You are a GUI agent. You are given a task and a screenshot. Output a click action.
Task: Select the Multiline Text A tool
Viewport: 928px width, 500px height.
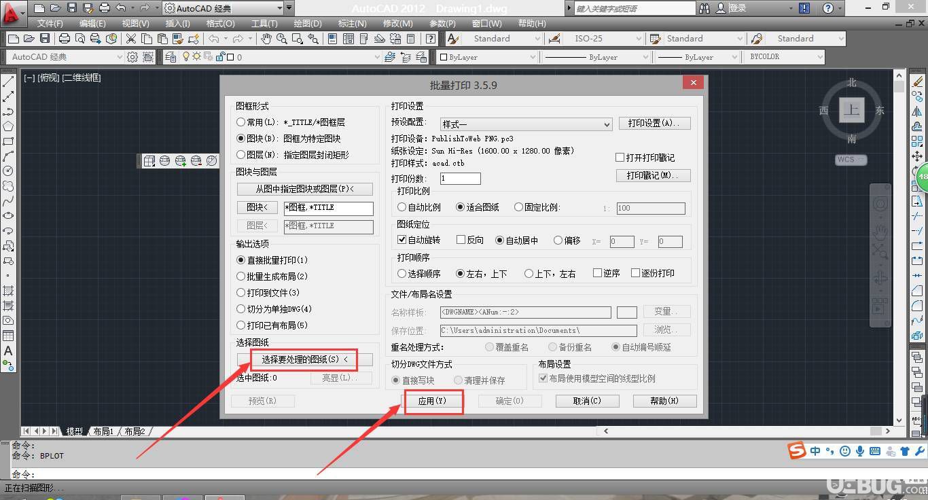click(x=9, y=351)
